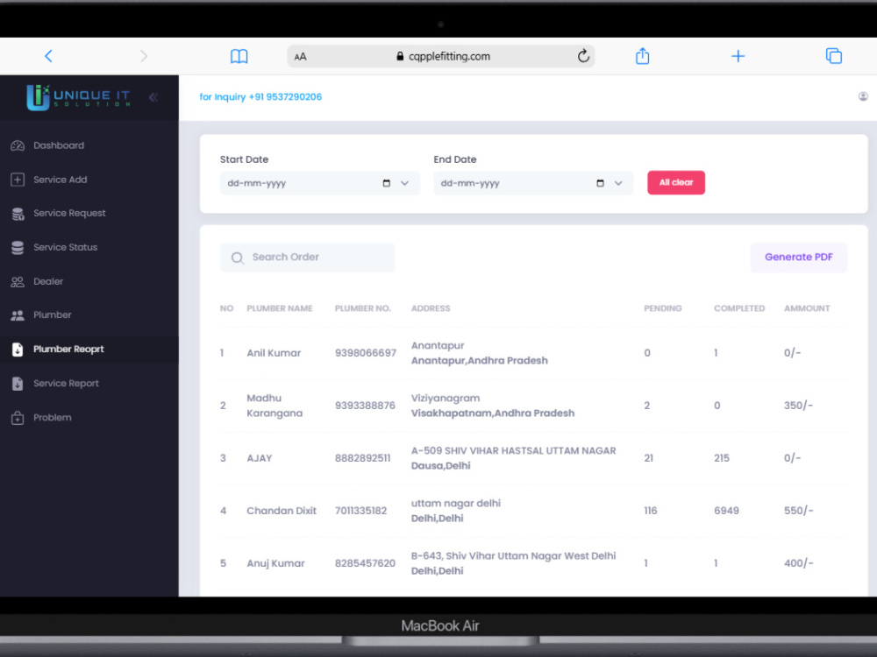Click the pending count 116
The height and width of the screenshot is (657, 877).
click(651, 511)
